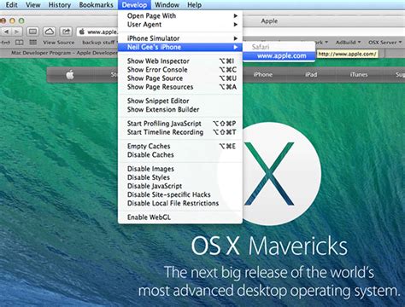This screenshot has height=307, width=405.
Task: Click the green zoom window button
Action: coord(21,20)
